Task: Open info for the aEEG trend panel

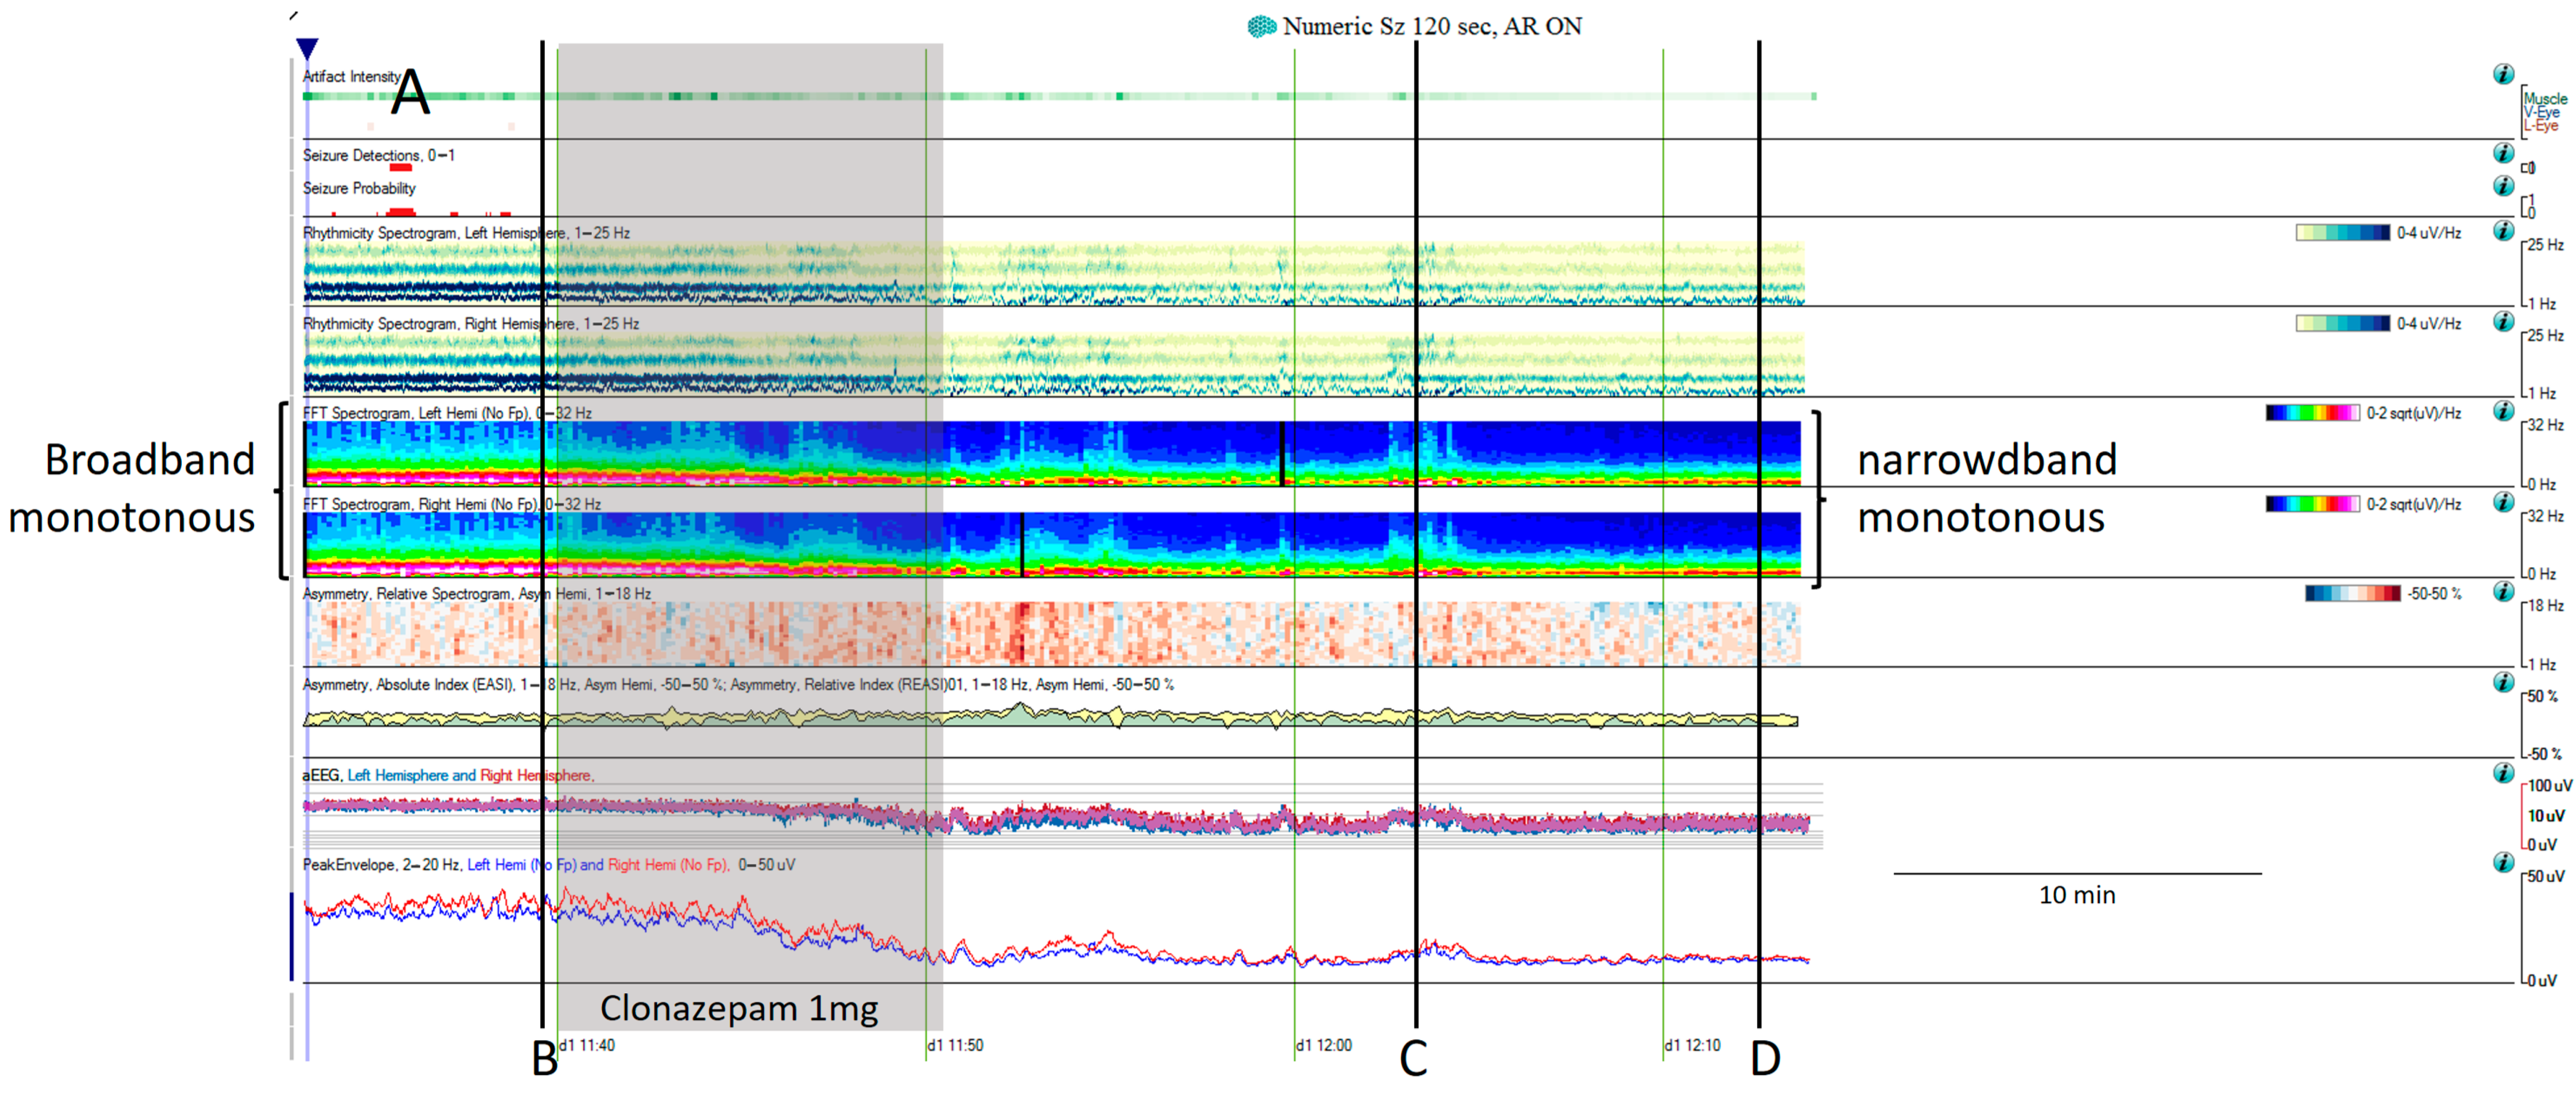Action: 2503,772
